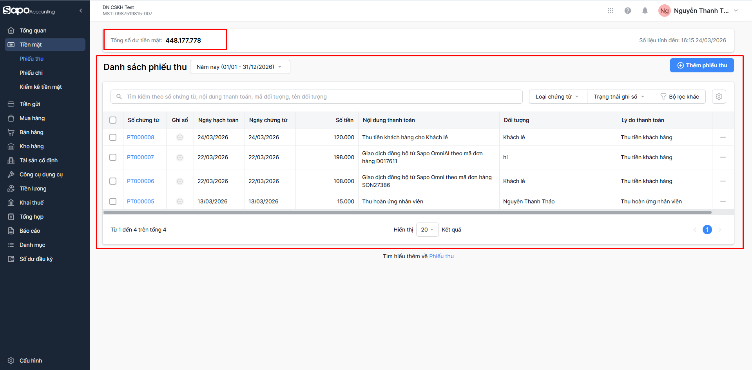This screenshot has width=752, height=370.
Task: Focus the receipt search input field
Action: click(317, 97)
